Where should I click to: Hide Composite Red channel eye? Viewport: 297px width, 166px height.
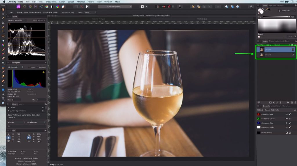coord(287,114)
